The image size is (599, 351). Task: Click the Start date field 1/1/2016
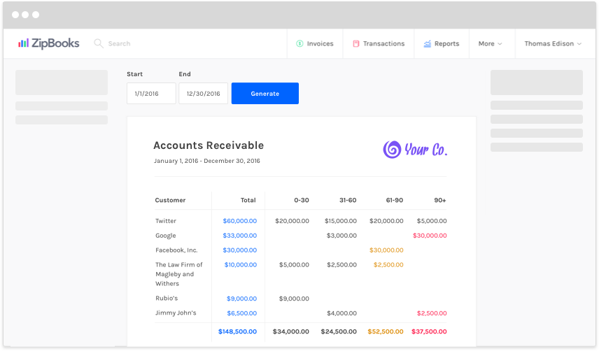(x=151, y=94)
